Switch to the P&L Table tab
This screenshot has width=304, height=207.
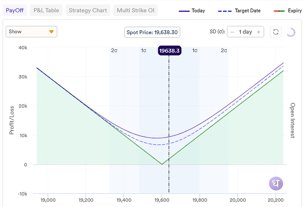(46, 10)
